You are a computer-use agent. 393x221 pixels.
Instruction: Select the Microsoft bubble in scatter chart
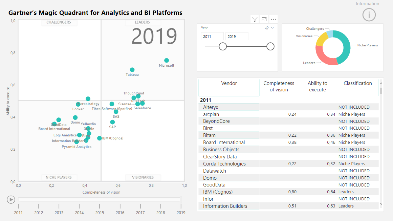[x=167, y=60]
